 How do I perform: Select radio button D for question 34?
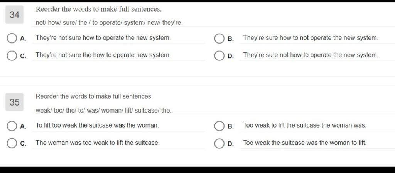point(219,55)
